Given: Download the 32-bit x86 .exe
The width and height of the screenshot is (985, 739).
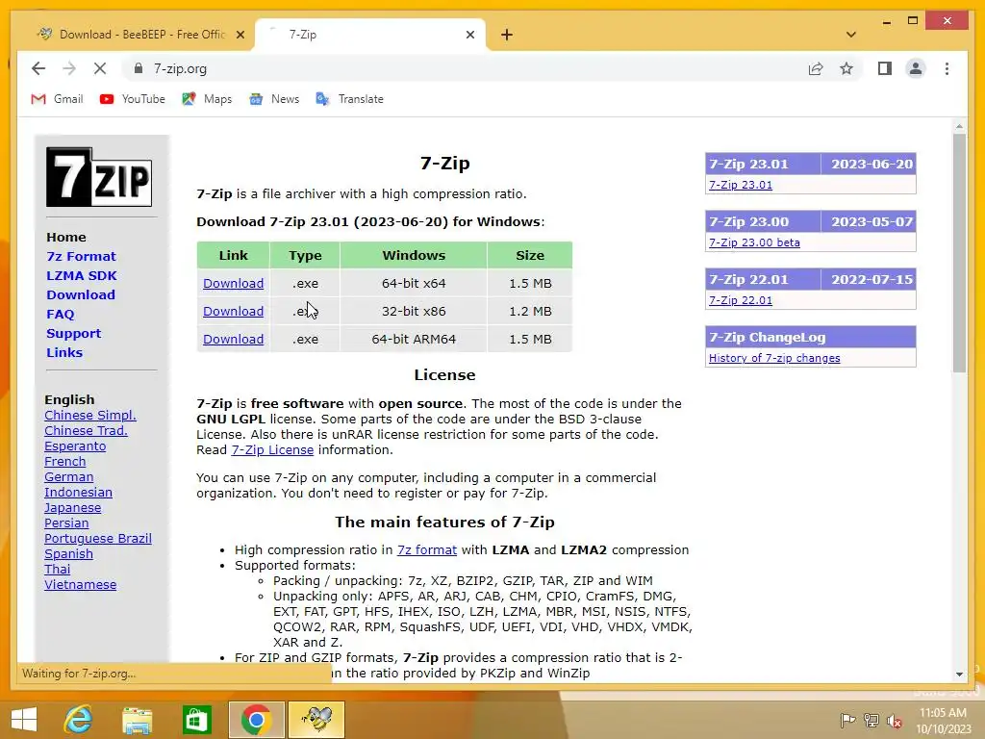Looking at the screenshot, I should pyautogui.click(x=233, y=311).
